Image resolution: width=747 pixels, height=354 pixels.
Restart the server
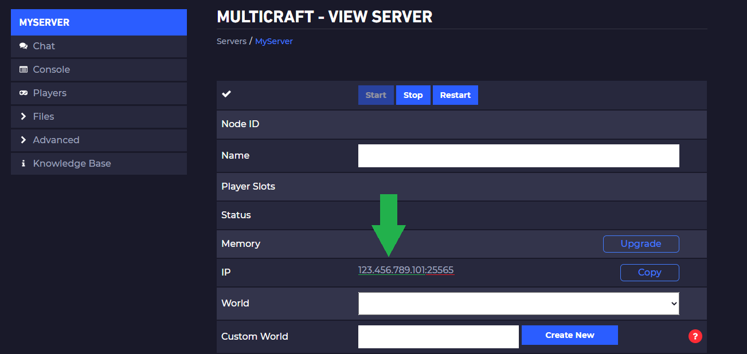tap(455, 95)
